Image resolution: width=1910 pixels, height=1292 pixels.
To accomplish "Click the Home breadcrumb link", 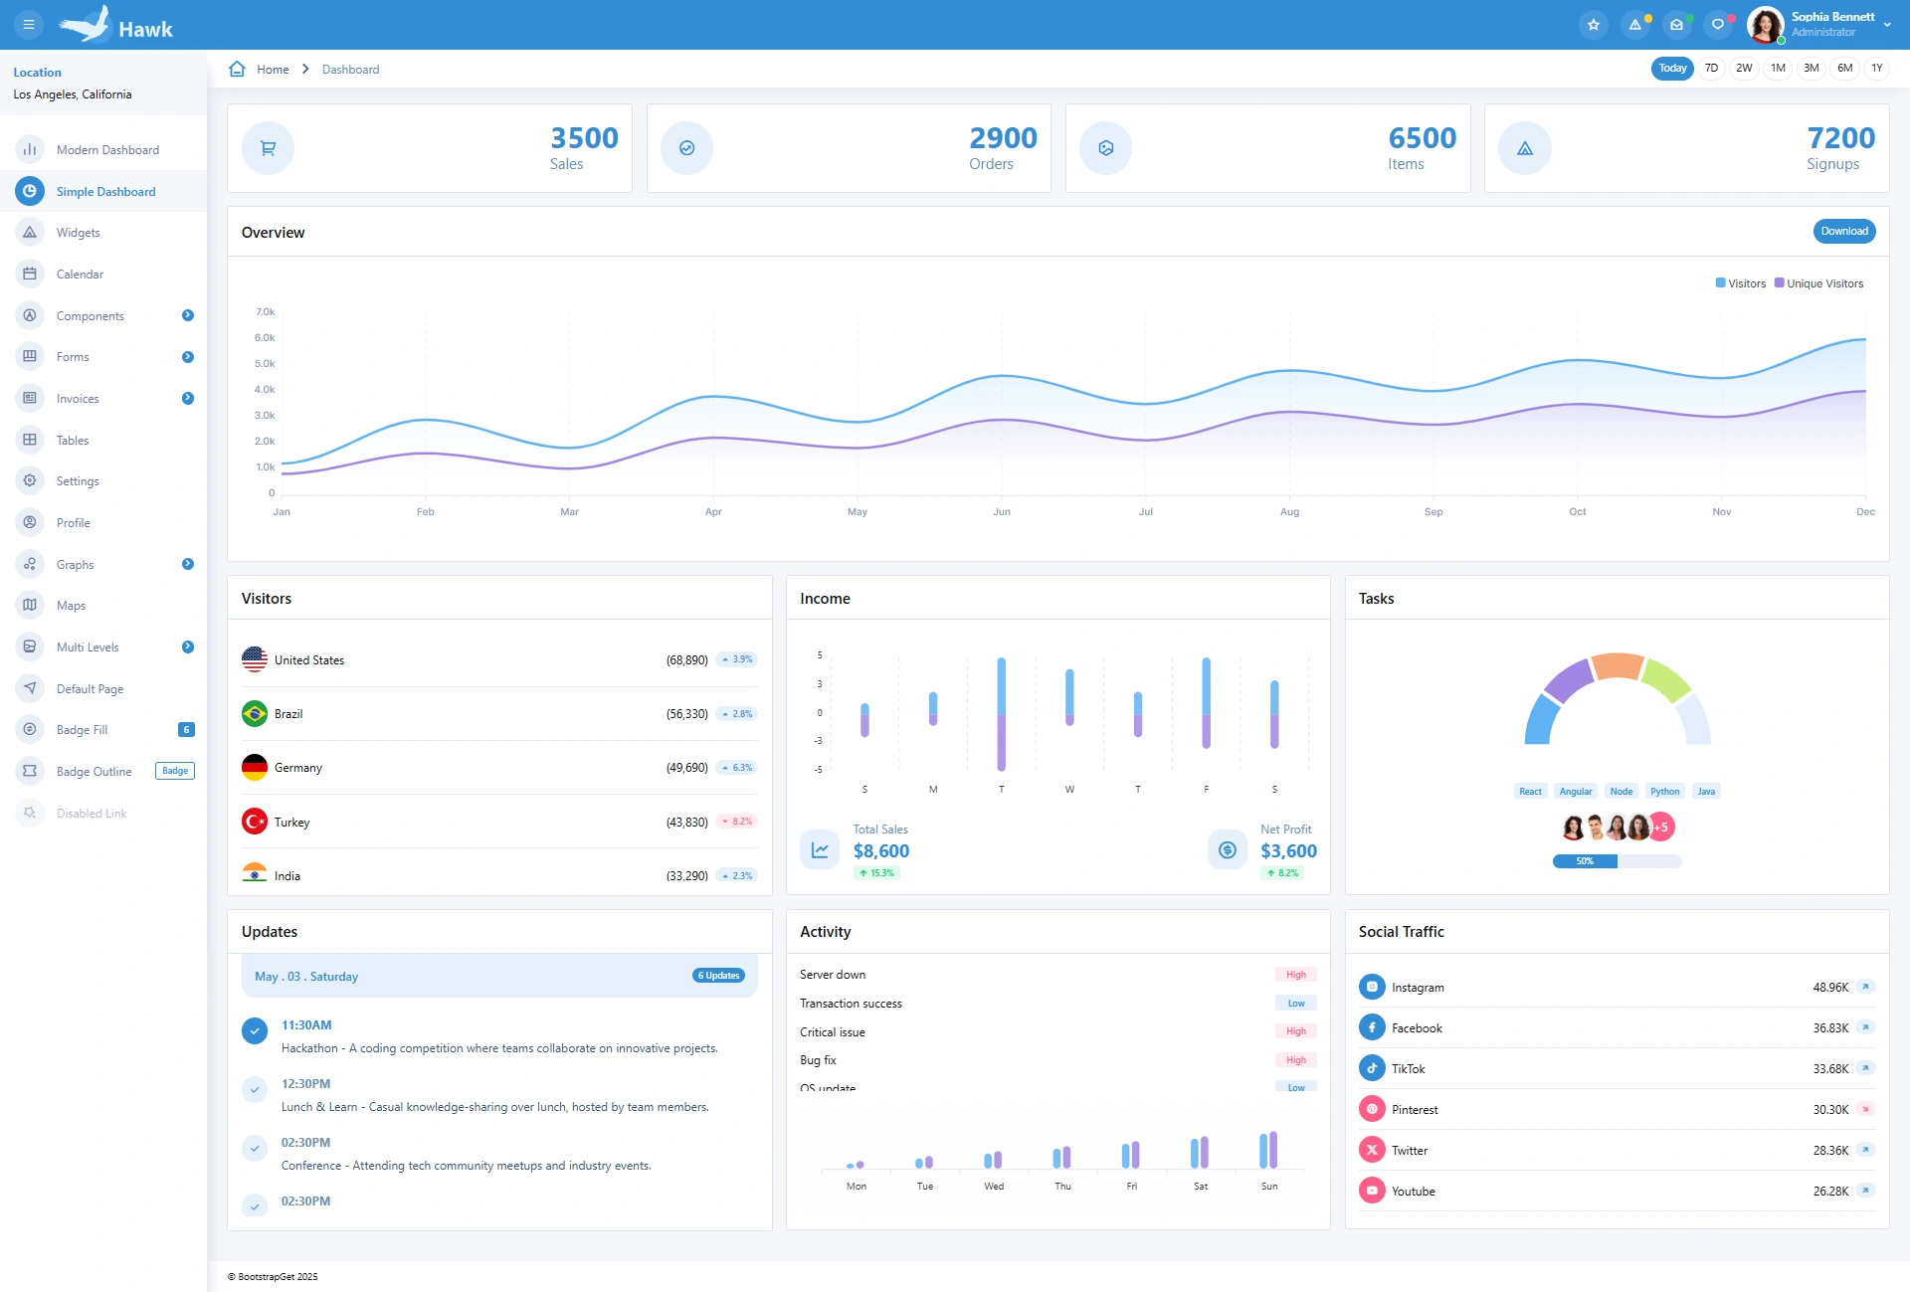I will pyautogui.click(x=273, y=70).
